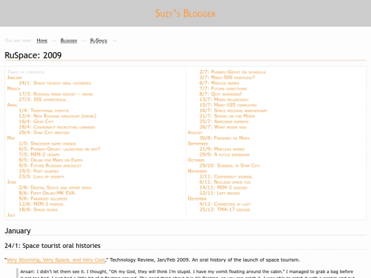Open '7/7: Future directions' entry
The image size is (371, 278).
coord(223,89)
